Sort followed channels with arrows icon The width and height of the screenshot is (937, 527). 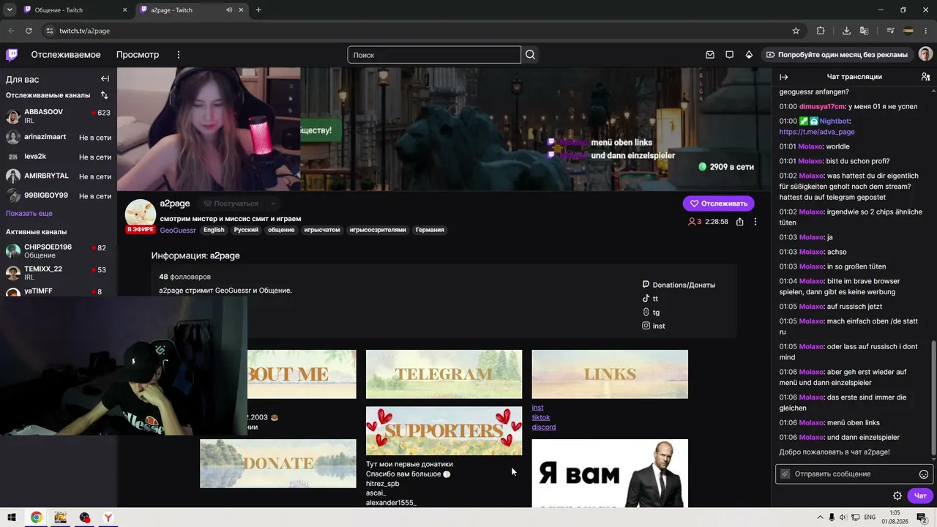point(105,95)
